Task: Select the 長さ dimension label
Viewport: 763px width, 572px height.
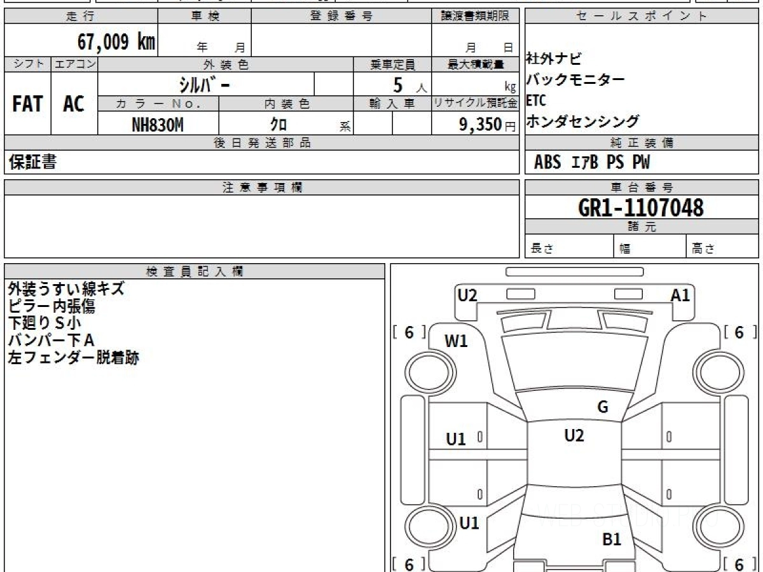Action: click(542, 249)
